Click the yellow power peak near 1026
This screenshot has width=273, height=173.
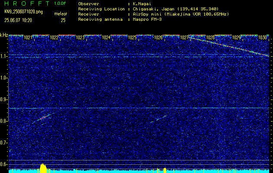[165, 170]
